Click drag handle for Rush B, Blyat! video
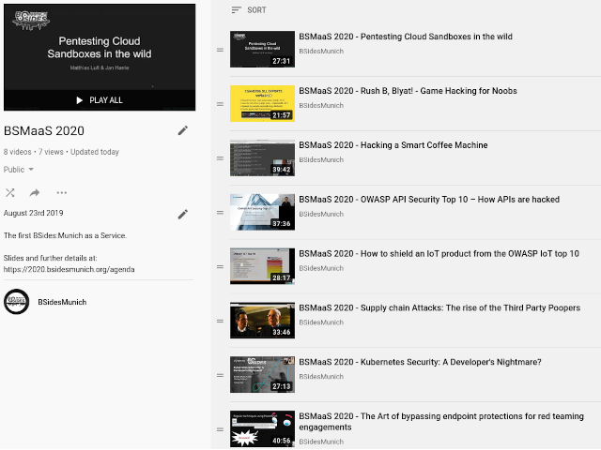 [x=220, y=104]
